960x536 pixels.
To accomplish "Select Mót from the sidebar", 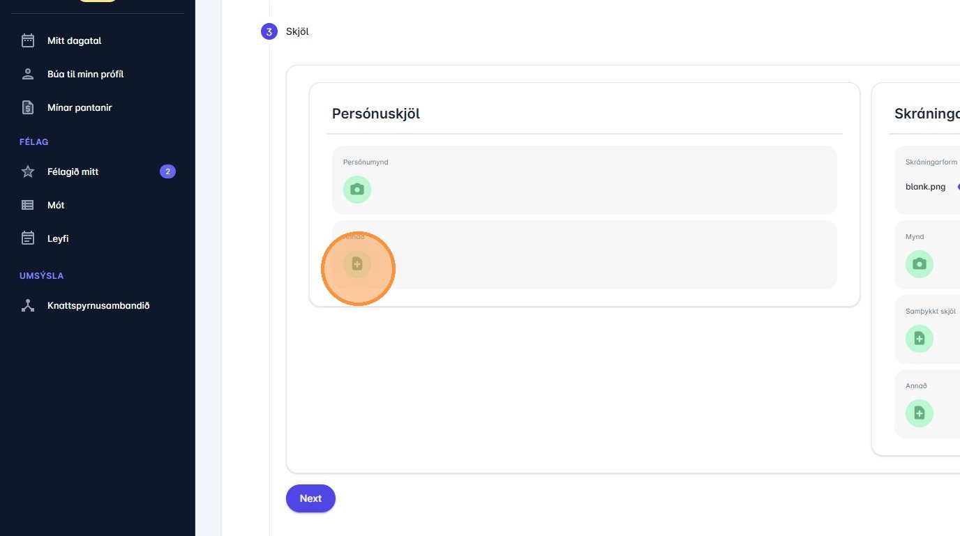I will [x=56, y=205].
